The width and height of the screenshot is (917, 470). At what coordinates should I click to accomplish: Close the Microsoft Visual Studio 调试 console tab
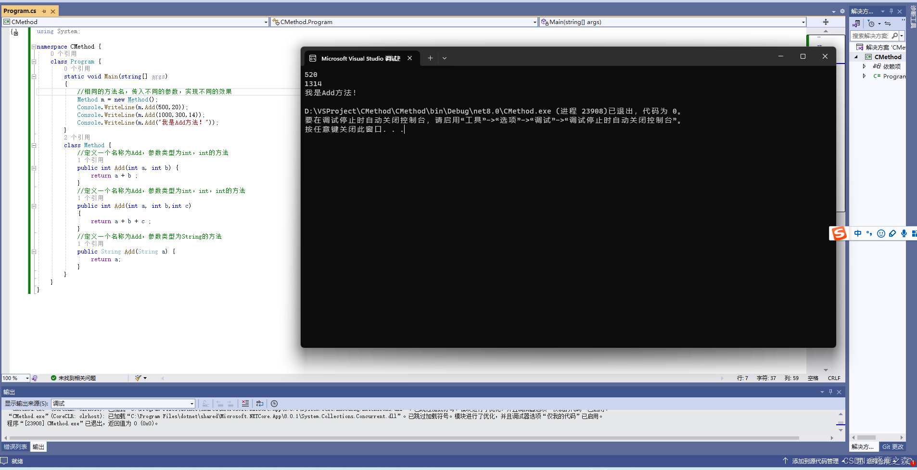pyautogui.click(x=410, y=58)
